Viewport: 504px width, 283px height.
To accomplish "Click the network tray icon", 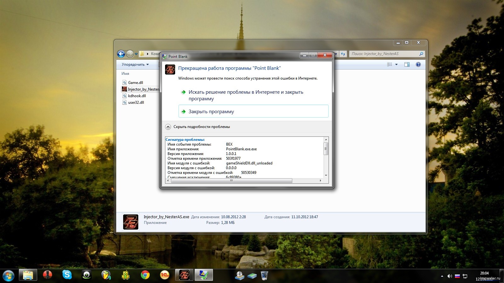I will 465,276.
